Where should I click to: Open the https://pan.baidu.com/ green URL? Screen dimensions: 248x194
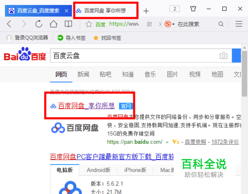(135, 142)
